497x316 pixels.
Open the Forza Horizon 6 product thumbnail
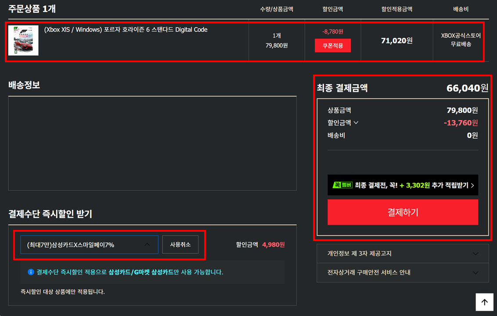23,40
